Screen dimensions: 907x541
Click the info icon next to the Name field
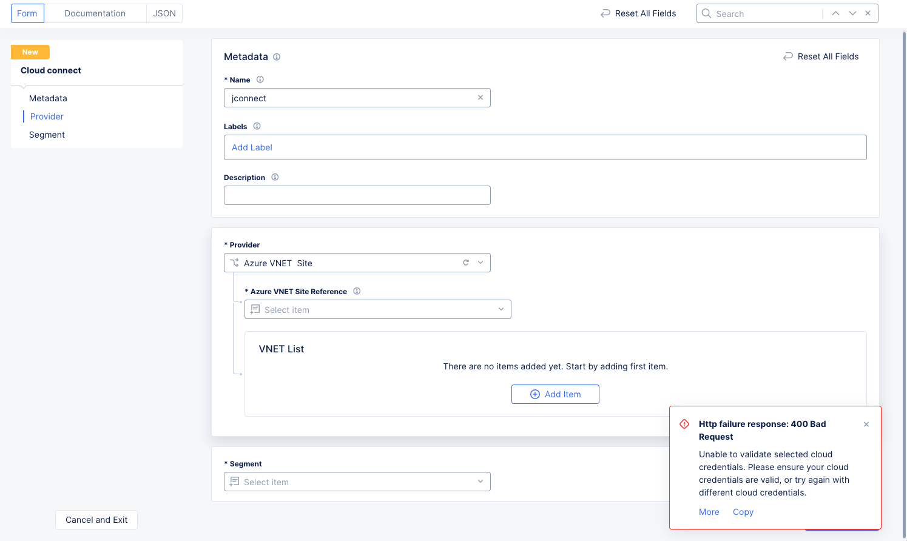coord(260,79)
